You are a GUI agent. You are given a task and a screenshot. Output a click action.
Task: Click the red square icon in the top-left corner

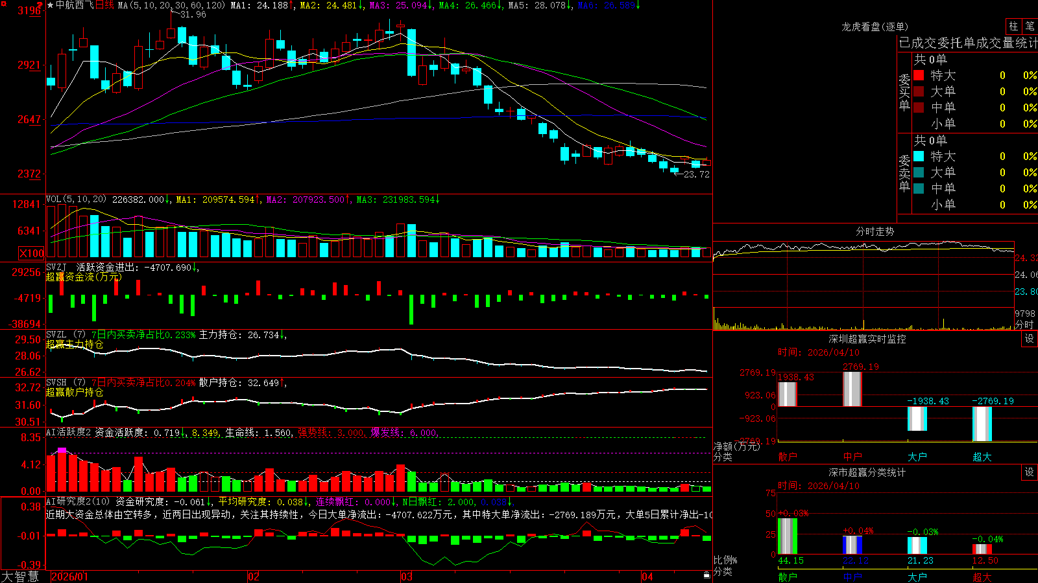click(x=5, y=3)
